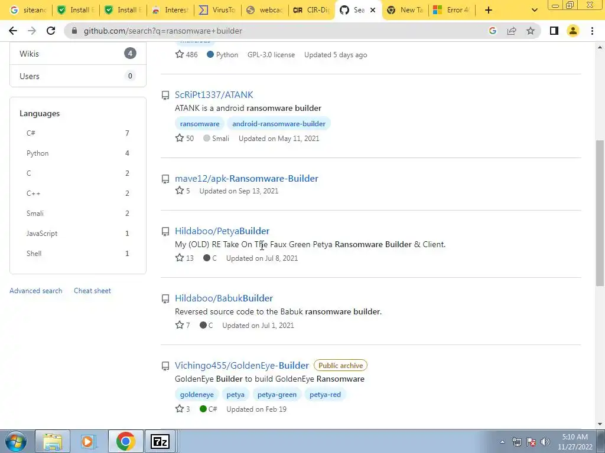
Task: Bookmark this page with the star
Action: tap(531, 31)
